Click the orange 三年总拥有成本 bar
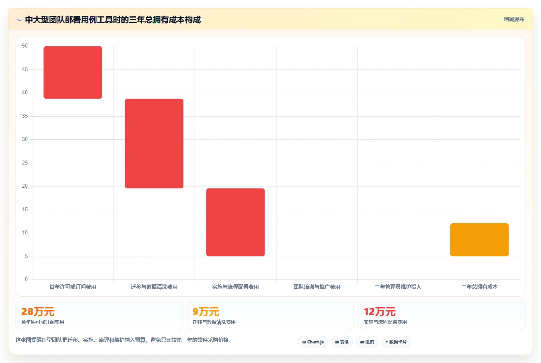 (x=479, y=240)
